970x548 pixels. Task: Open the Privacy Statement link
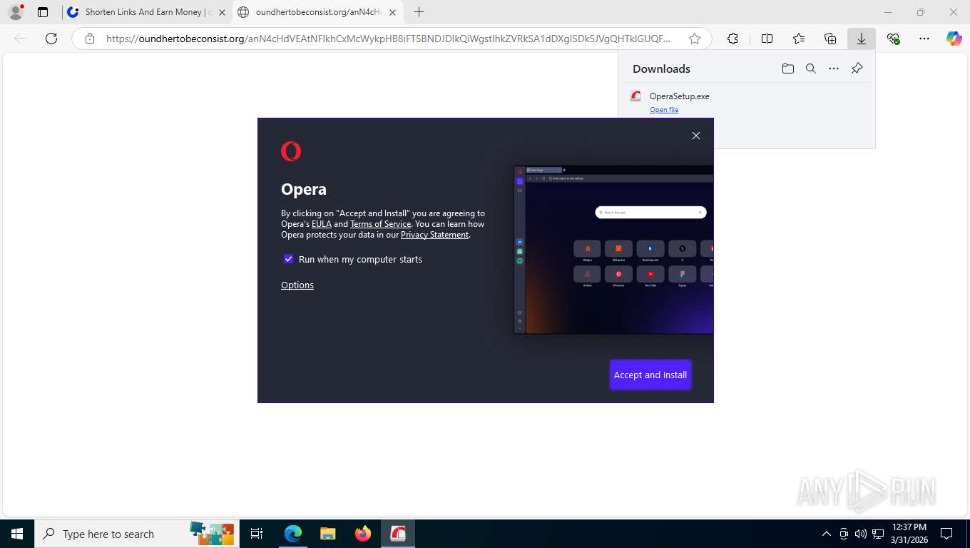pyautogui.click(x=434, y=235)
